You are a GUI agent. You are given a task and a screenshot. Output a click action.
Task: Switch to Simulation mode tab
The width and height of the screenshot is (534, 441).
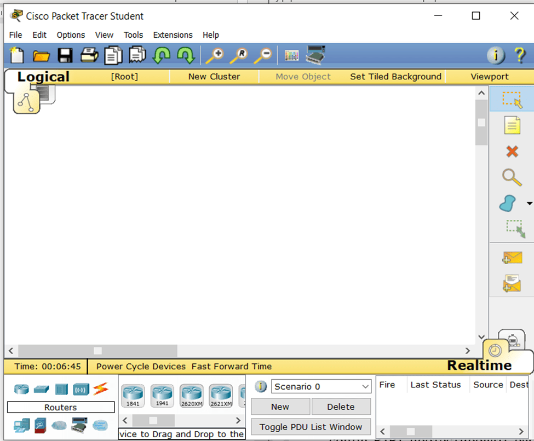point(513,339)
